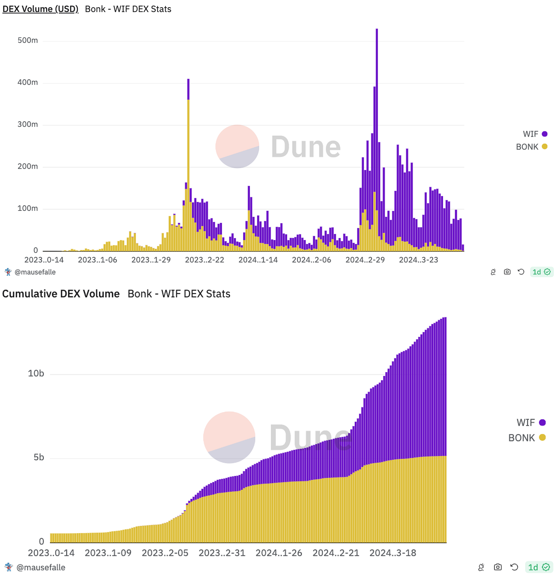Click the 500m y-axis label on the top chart
Screen dimensions: 559x580
click(28, 40)
